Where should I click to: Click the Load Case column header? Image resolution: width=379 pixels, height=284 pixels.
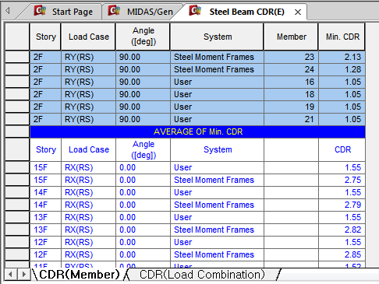[89, 37]
